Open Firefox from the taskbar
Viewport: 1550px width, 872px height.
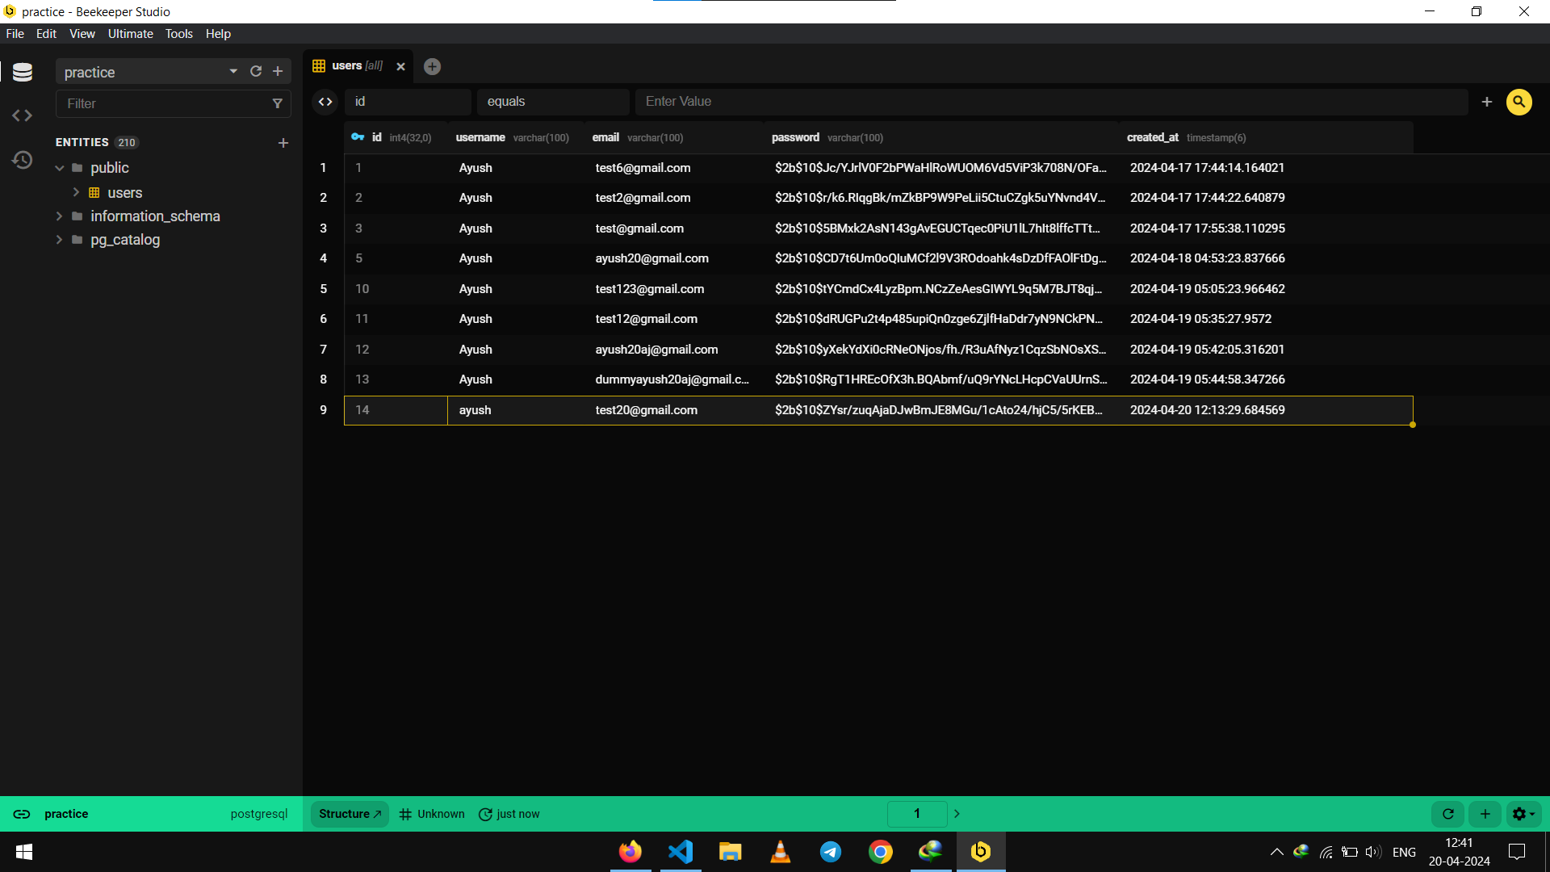pyautogui.click(x=630, y=852)
